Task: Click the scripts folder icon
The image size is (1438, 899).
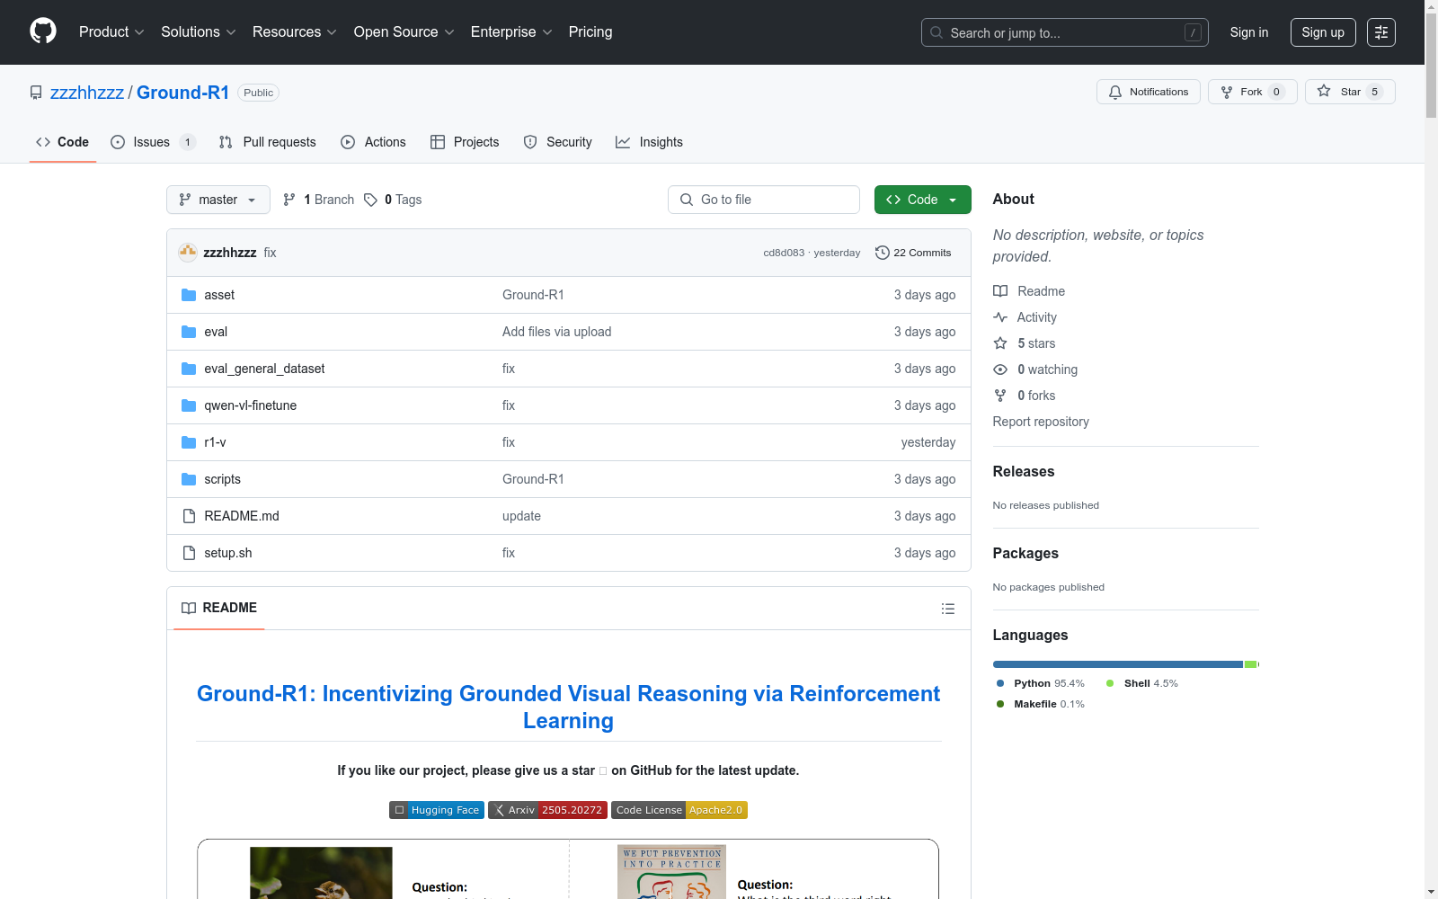Action: (189, 479)
